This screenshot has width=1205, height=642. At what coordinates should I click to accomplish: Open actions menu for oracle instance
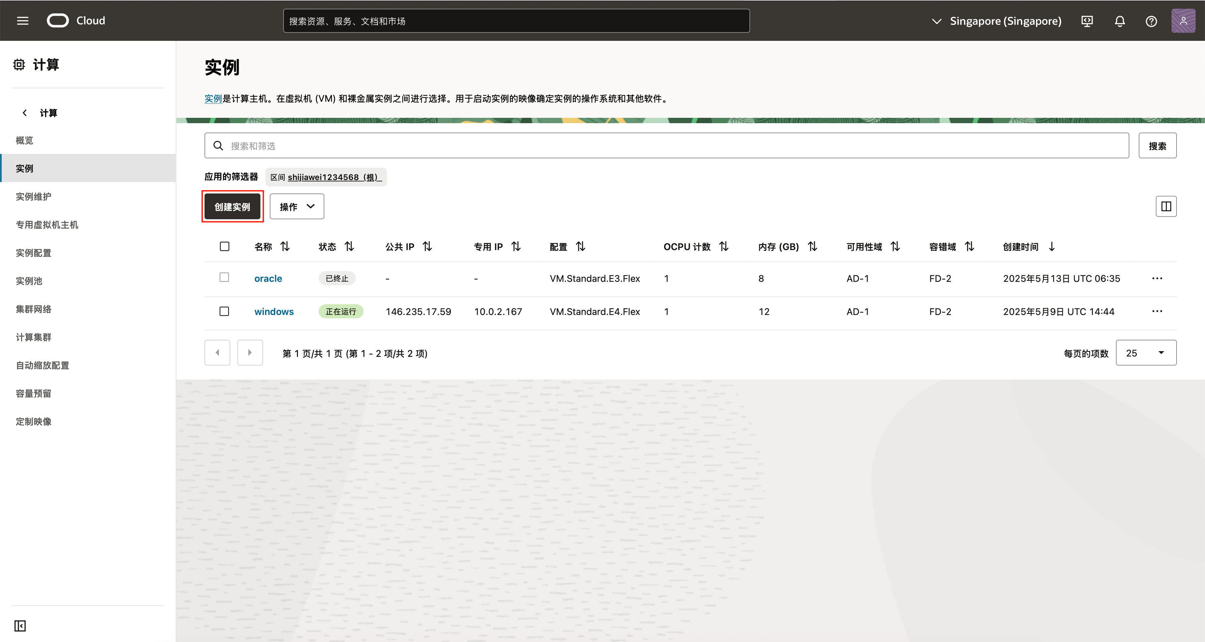pyautogui.click(x=1157, y=278)
